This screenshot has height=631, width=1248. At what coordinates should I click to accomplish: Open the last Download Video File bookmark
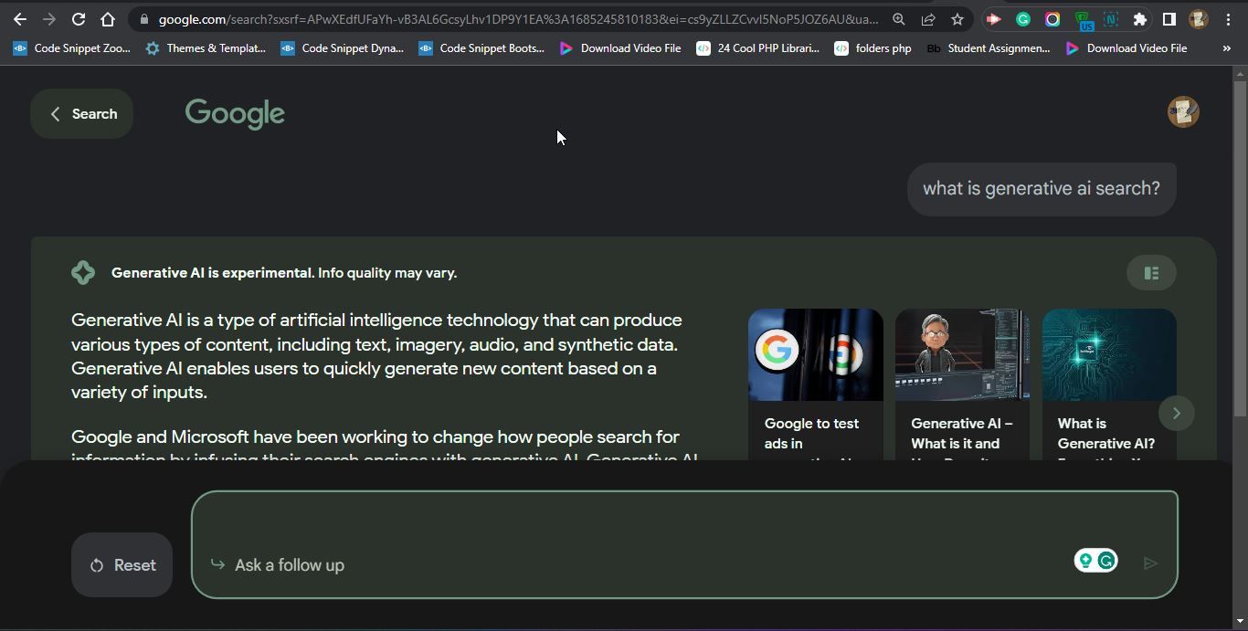click(x=1126, y=48)
